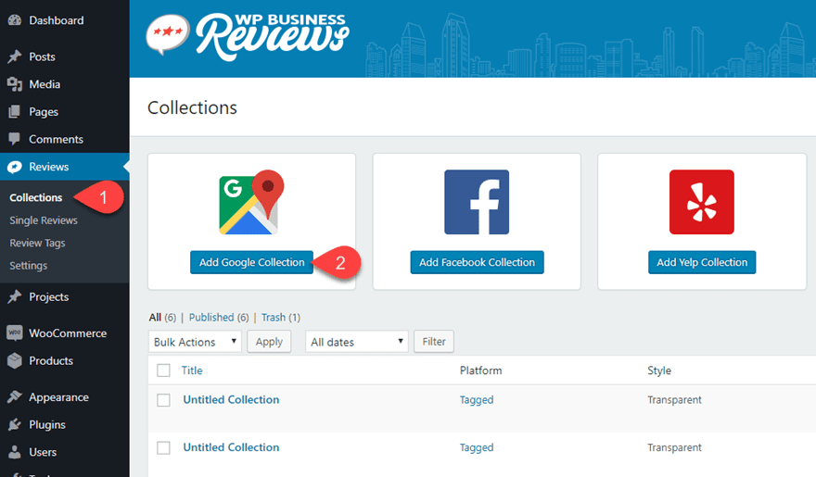Click the Reviews speech bubble icon
Screen dimensions: 816x477
15,167
